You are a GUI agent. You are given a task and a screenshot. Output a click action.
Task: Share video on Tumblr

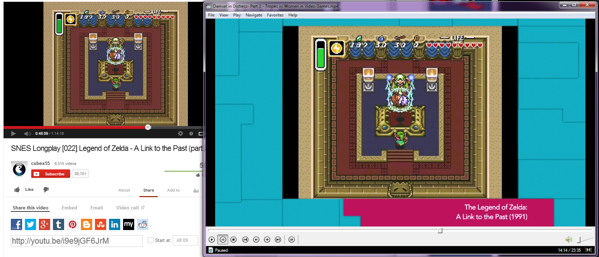[x=58, y=224]
